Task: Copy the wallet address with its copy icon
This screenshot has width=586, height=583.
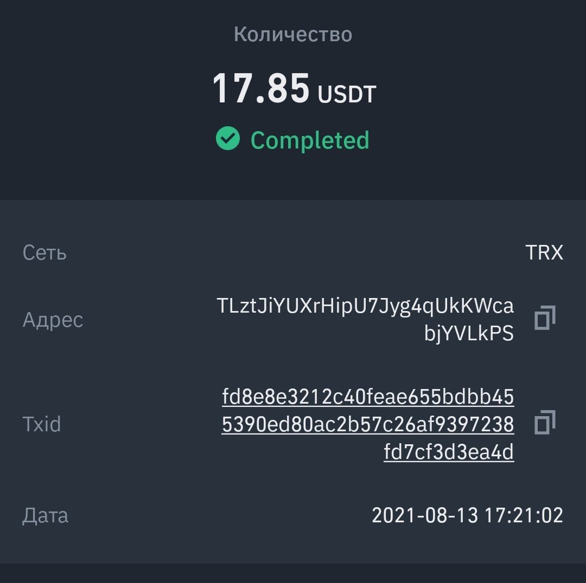Action: coord(545,318)
